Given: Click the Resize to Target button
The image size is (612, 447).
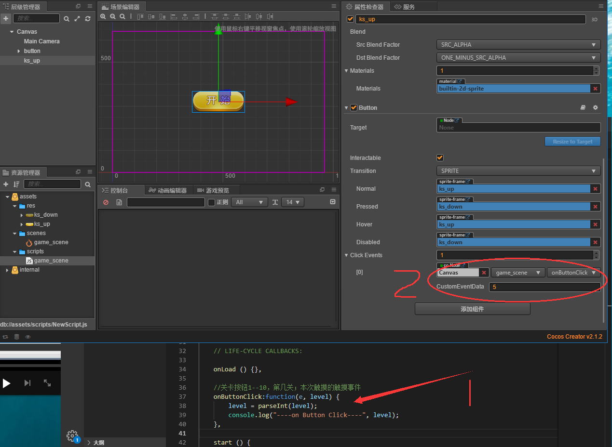Looking at the screenshot, I should [572, 141].
